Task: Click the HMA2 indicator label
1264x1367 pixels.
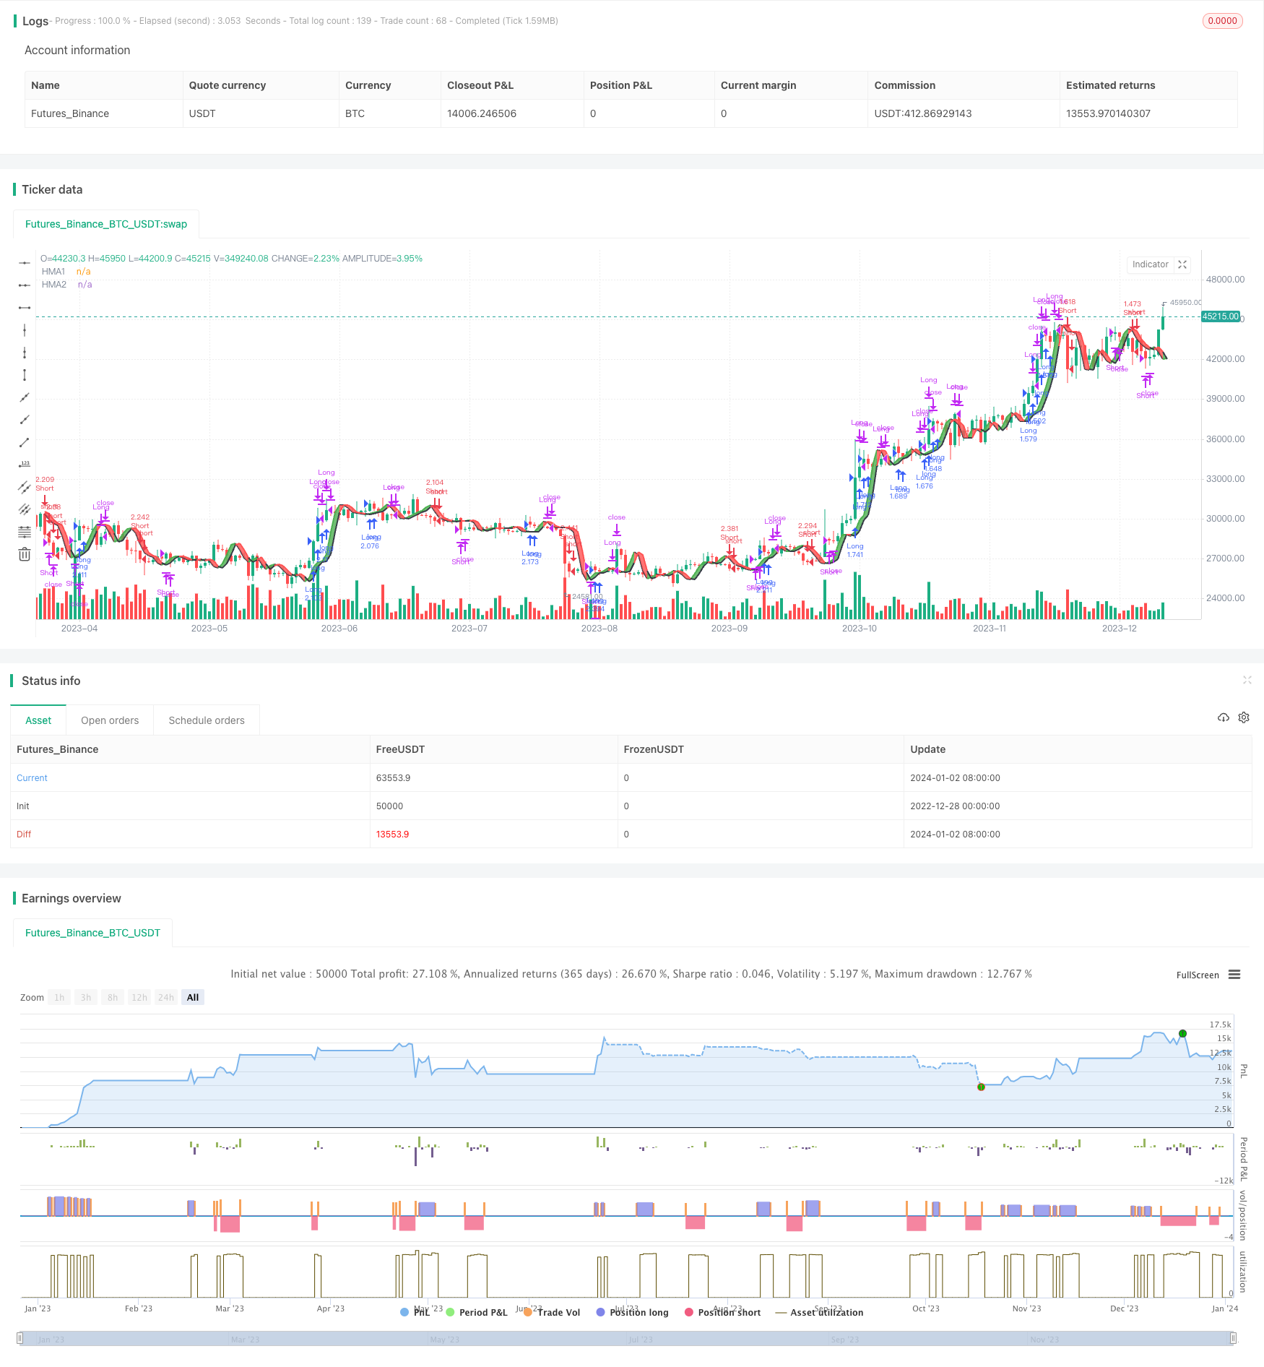Action: pos(54,285)
